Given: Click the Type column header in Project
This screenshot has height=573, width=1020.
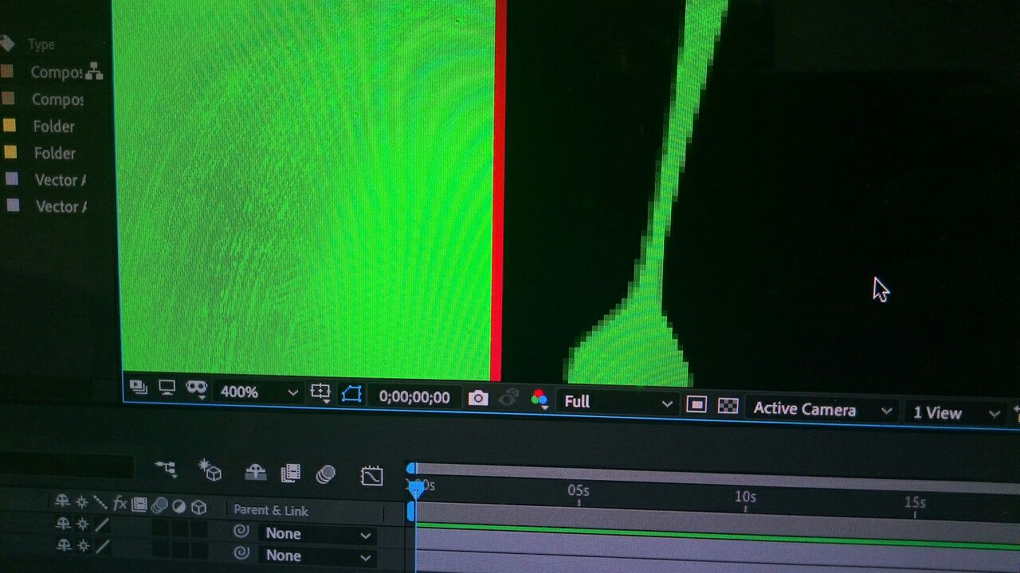Looking at the screenshot, I should point(41,45).
